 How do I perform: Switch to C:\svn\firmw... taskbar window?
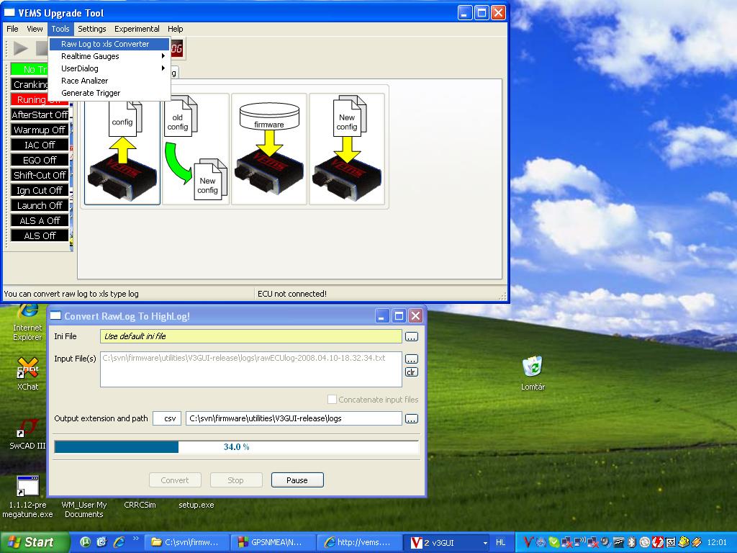coord(186,543)
